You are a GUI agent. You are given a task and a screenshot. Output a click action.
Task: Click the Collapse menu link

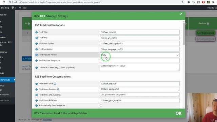pyautogui.click(x=4, y=100)
